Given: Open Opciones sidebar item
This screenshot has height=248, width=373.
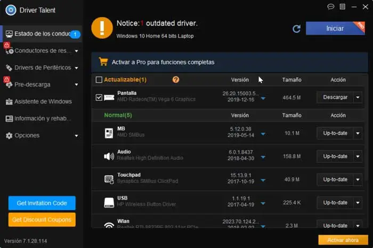Looking at the screenshot, I should click(x=41, y=135).
